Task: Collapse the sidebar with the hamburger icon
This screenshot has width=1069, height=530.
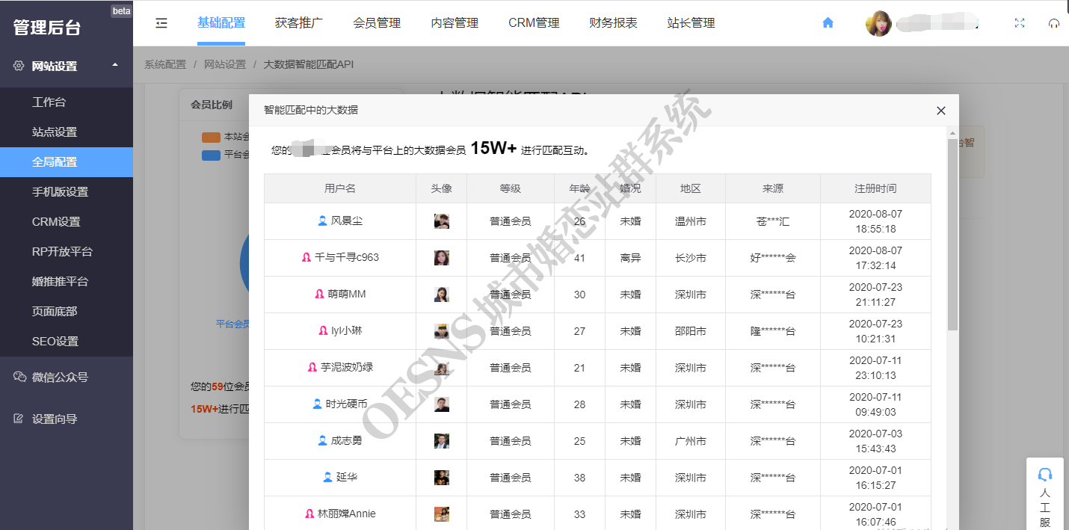Action: point(161,23)
